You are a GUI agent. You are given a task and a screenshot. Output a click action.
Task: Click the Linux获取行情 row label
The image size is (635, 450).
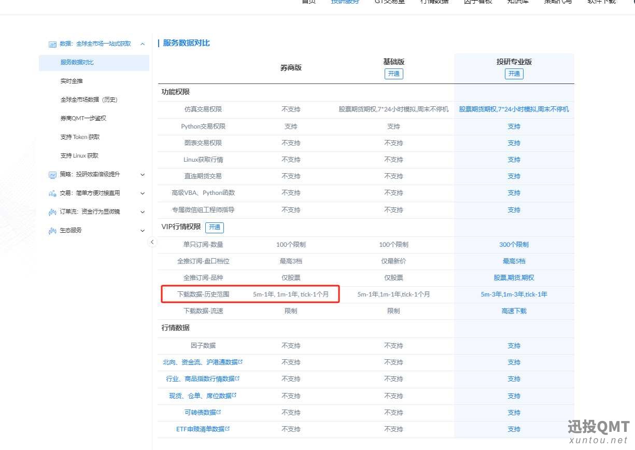tap(203, 159)
